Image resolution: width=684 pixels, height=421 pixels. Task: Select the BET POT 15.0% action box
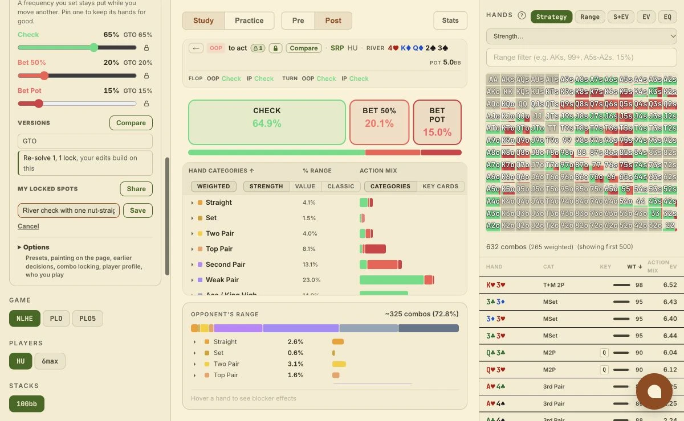[437, 122]
